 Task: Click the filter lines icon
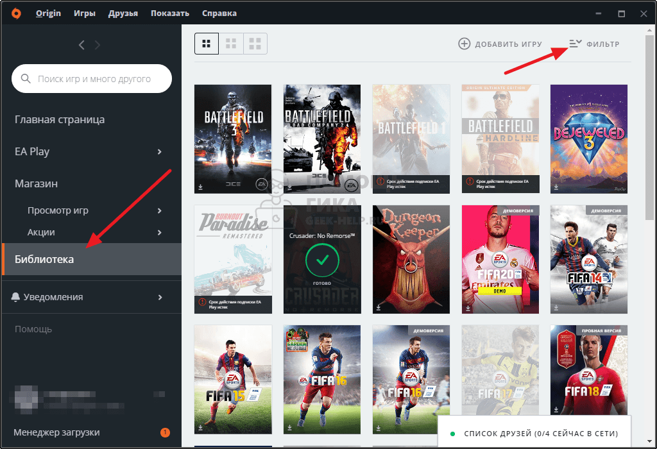(576, 44)
